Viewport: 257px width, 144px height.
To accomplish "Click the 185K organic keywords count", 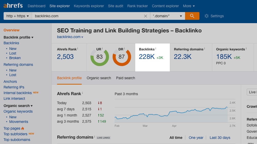I will 224,57.
